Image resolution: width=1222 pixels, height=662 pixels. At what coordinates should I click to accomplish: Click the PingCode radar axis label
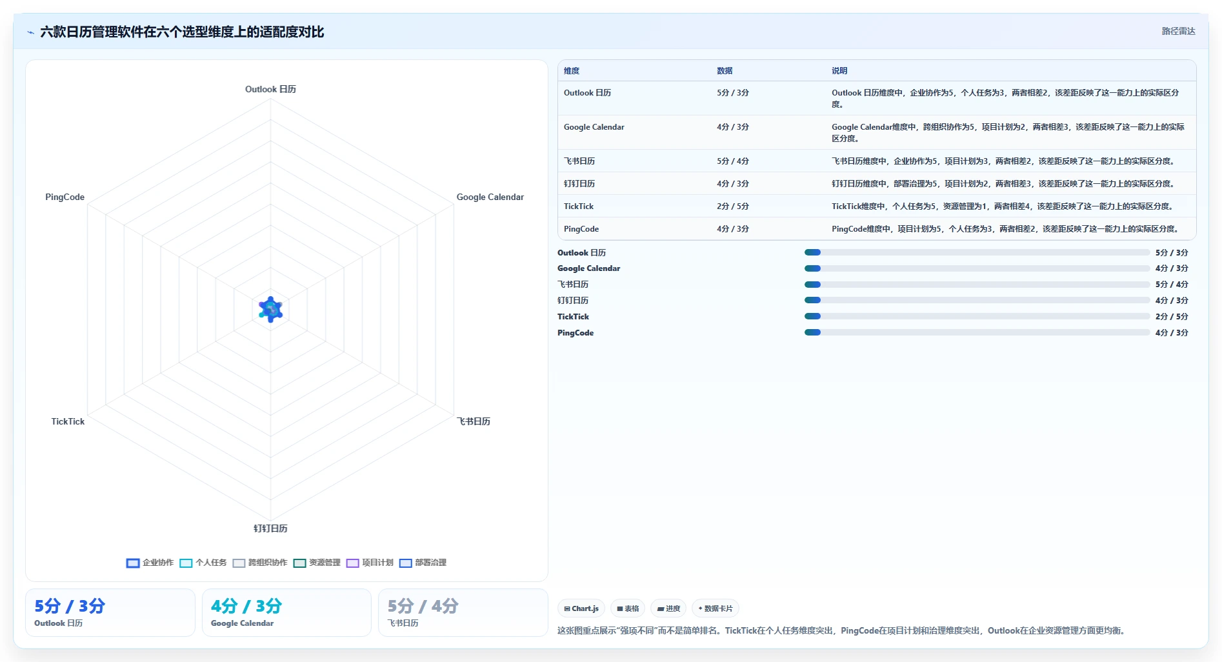[x=65, y=197]
